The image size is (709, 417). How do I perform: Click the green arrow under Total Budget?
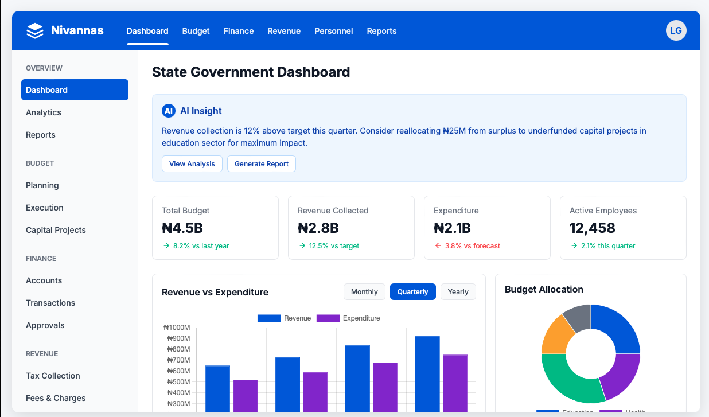point(165,246)
